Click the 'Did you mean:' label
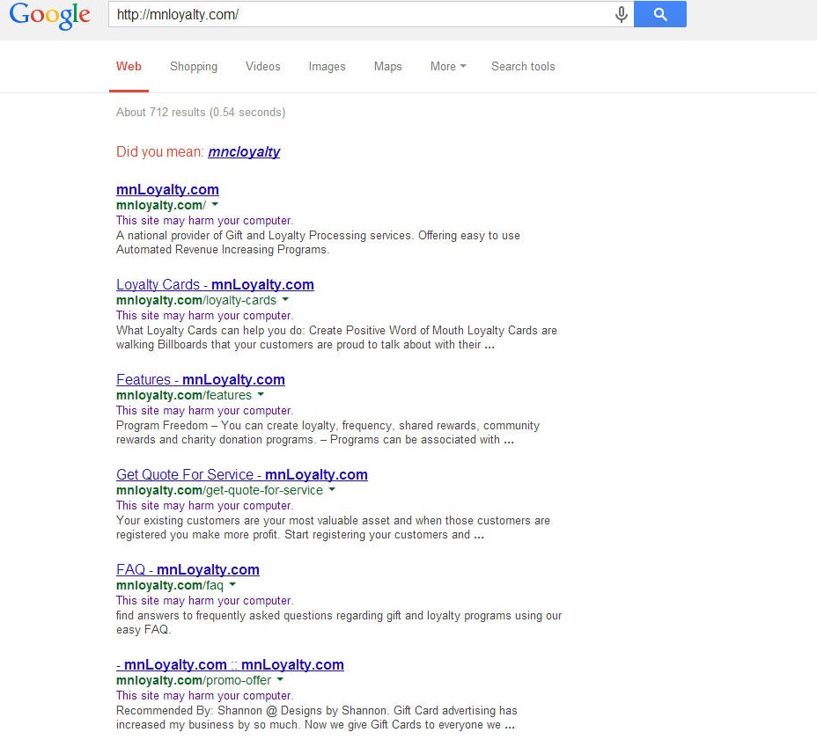 159,152
